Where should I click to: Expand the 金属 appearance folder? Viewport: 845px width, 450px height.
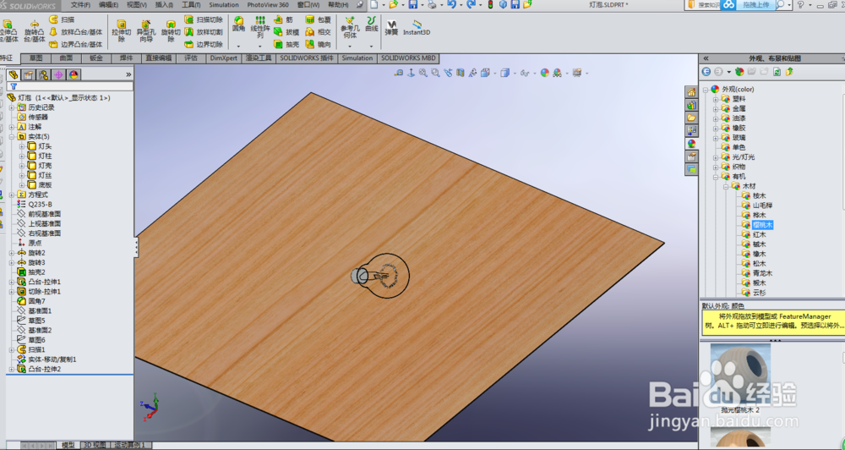tap(716, 108)
